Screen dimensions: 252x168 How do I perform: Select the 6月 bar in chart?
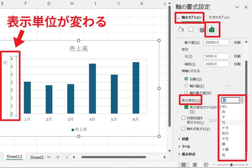click(136, 88)
